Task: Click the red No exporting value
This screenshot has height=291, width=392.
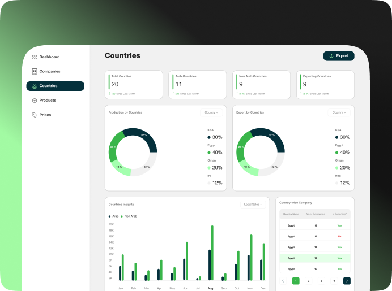Action: [x=339, y=236]
